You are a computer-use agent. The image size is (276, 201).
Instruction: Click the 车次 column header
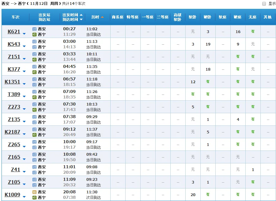(x=15, y=17)
